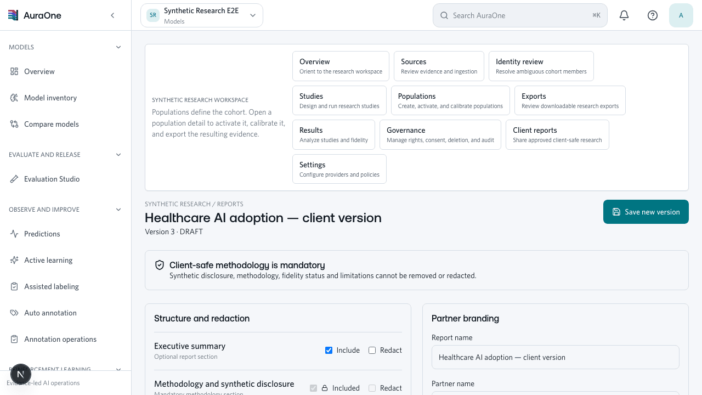
Task: Click the Annotation operations icon
Action: [x=14, y=339]
